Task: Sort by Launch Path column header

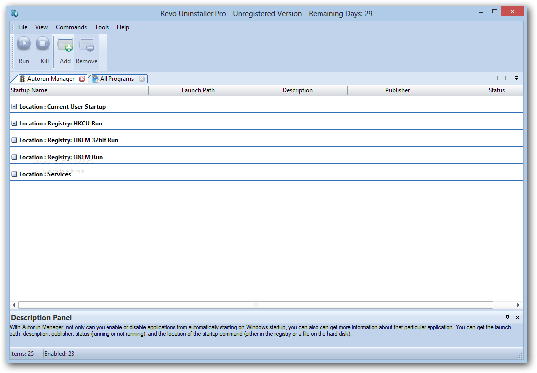Action: coord(198,90)
